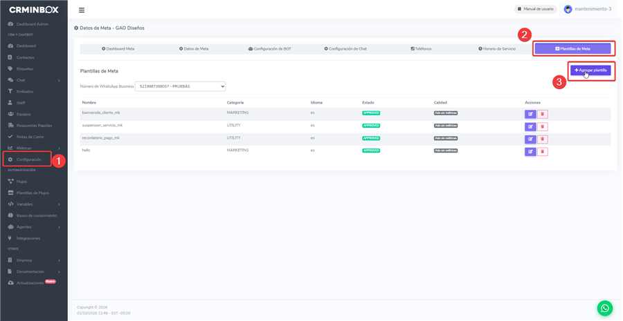Viewport: 623px width, 321px height.
Task: Switch to Horario de Servicio tab
Action: 496,49
